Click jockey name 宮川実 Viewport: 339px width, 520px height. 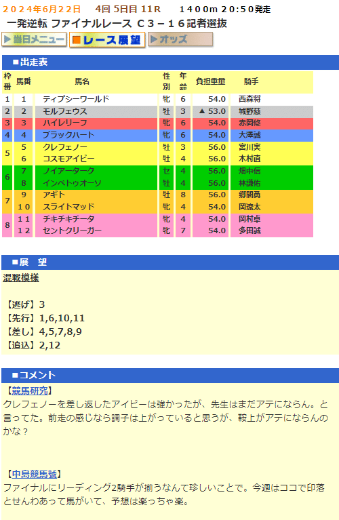[x=250, y=147]
